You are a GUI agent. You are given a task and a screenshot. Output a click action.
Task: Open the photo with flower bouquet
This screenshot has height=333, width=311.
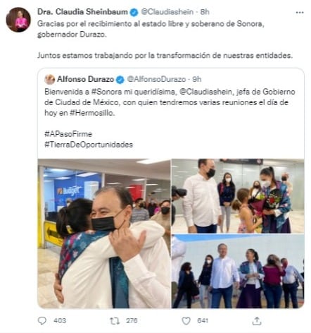pos(238,196)
